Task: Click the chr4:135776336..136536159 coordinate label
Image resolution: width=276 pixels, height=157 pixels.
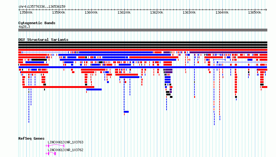Action: pyautogui.click(x=42, y=7)
